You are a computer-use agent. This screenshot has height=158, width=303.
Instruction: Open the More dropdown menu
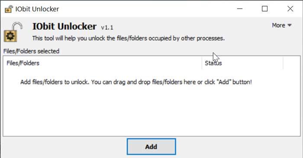(x=281, y=25)
